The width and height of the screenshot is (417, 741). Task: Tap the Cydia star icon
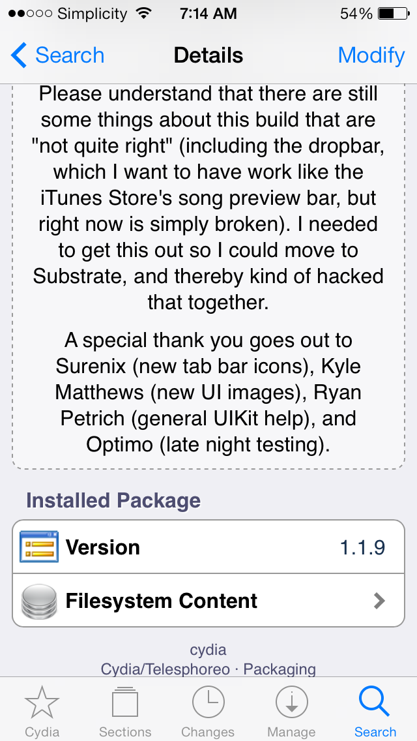pyautogui.click(x=42, y=703)
